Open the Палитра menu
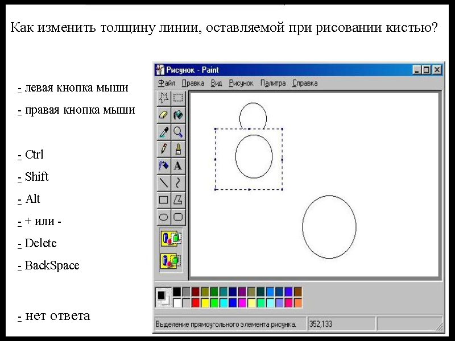Image resolution: width=455 pixels, height=341 pixels. pyautogui.click(x=273, y=83)
